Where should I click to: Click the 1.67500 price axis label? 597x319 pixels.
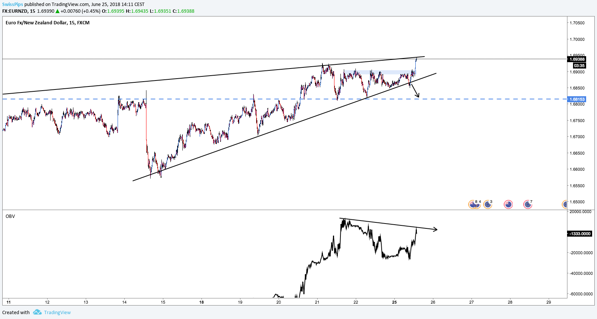(x=577, y=121)
